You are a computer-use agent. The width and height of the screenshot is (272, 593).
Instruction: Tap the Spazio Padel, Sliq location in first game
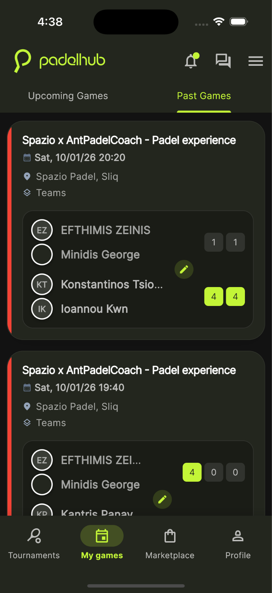[77, 177]
